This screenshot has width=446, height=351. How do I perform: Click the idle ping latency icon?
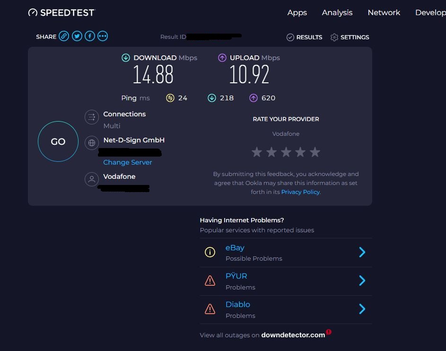[170, 98]
